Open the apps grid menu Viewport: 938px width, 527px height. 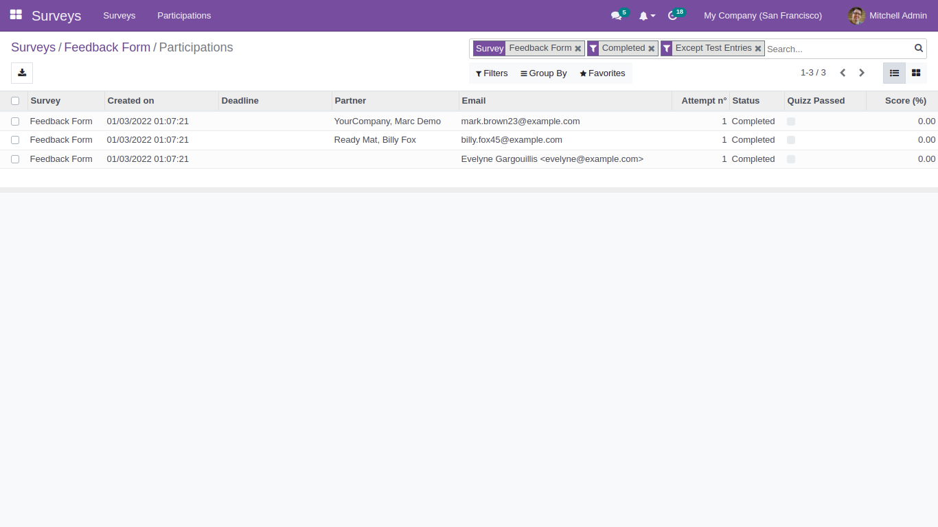pyautogui.click(x=15, y=15)
